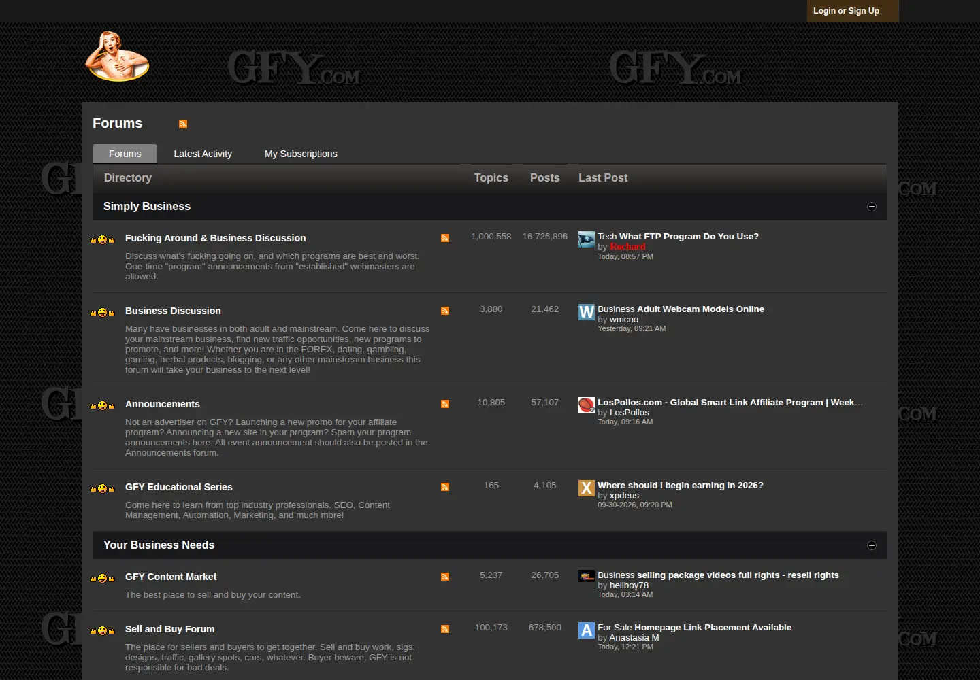Open the Sell and Buy Forum

170,629
